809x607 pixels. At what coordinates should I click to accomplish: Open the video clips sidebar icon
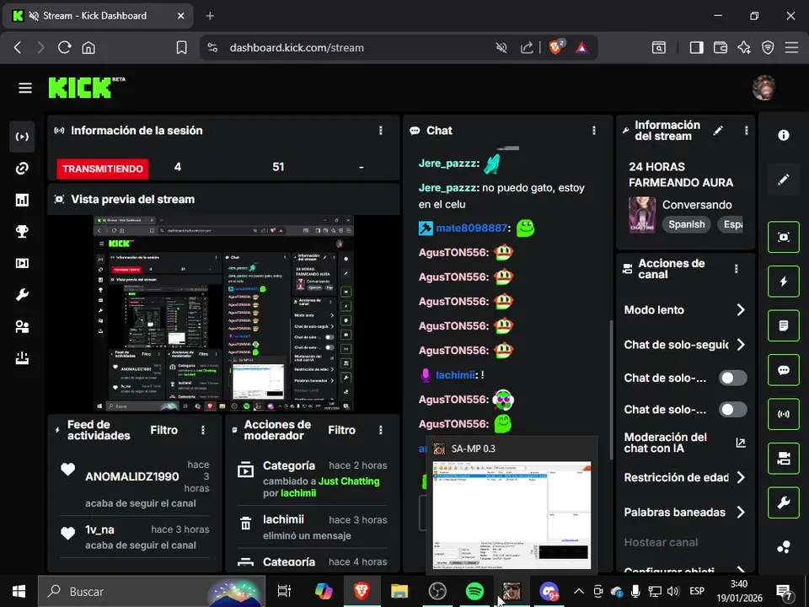tap(22, 263)
